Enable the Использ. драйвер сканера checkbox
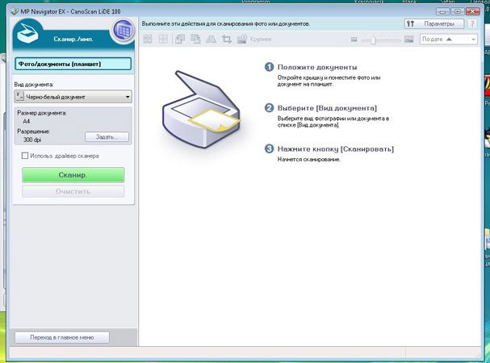490x363 pixels. (x=26, y=156)
